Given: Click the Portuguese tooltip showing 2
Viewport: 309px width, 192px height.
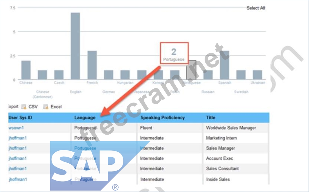Looking at the screenshot, I should pos(174,53).
